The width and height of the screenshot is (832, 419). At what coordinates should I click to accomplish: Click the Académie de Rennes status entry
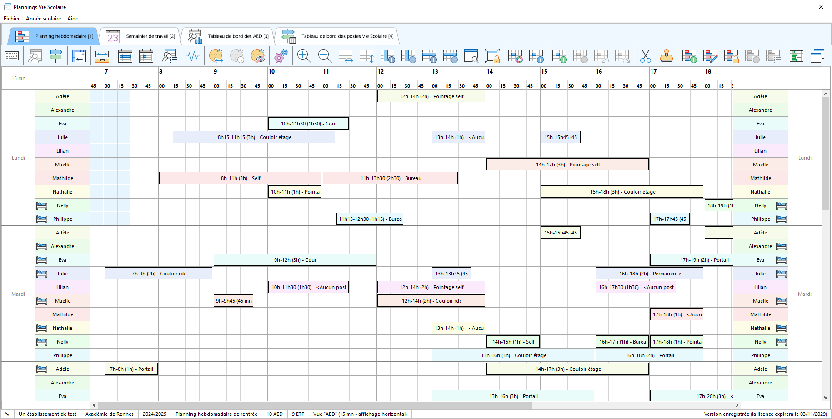(x=110, y=414)
